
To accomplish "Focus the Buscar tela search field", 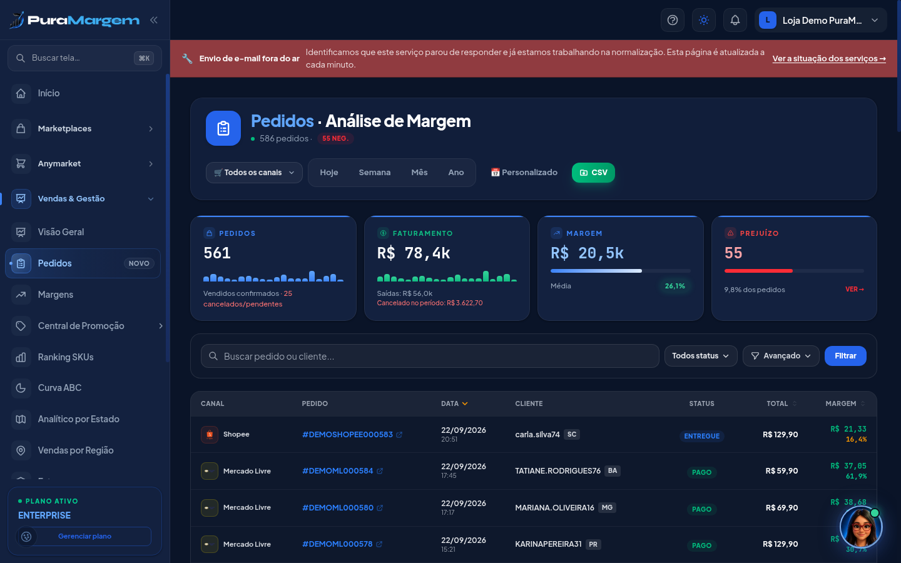I will (x=84, y=58).
